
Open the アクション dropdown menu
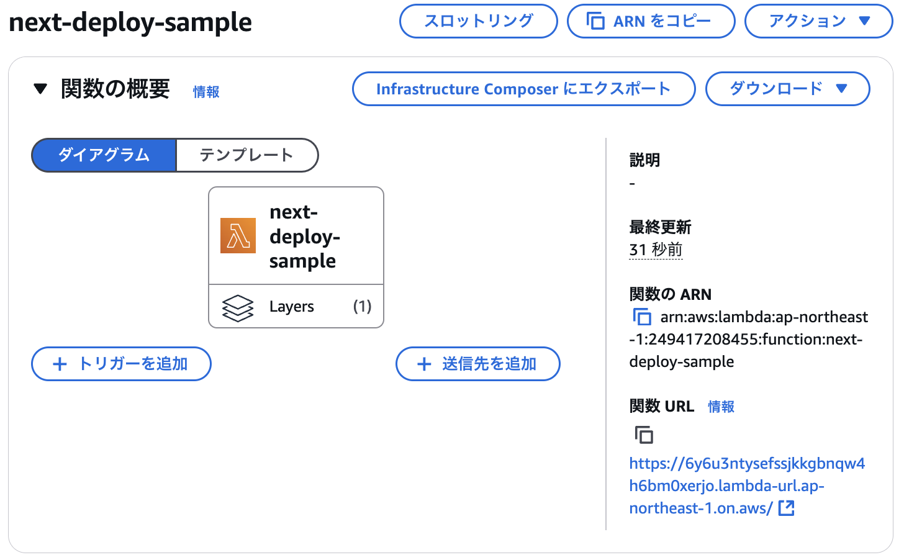[818, 21]
